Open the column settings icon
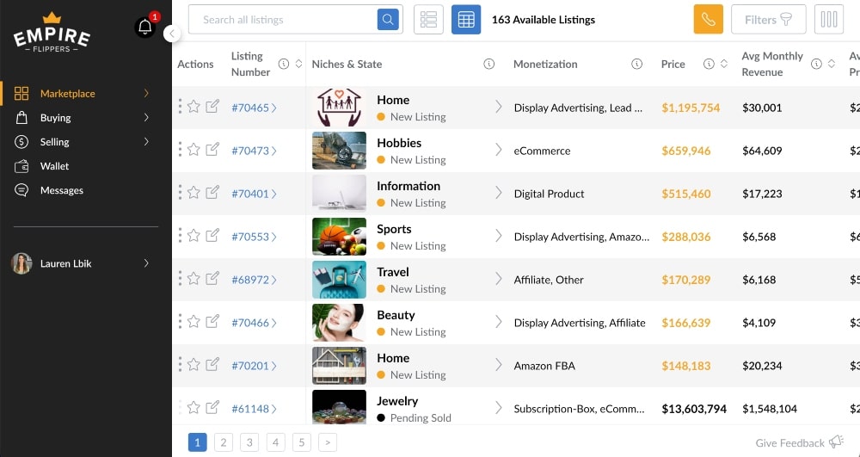Image resolution: width=860 pixels, height=457 pixels. point(829,20)
